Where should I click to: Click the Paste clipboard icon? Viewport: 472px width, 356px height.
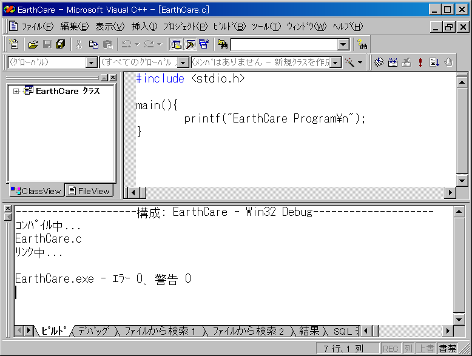click(x=108, y=44)
